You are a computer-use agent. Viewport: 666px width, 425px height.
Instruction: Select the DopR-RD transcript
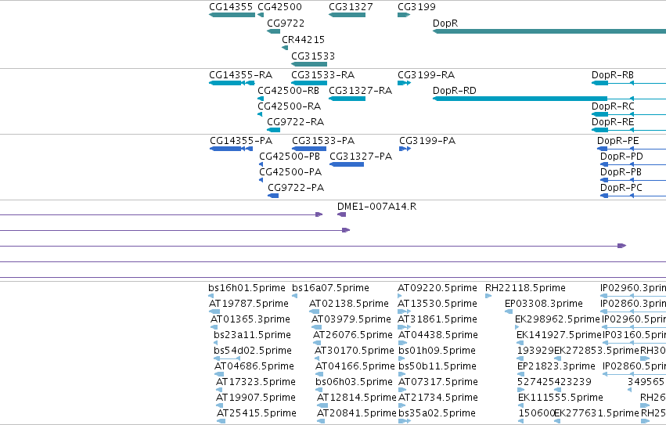click(549, 99)
